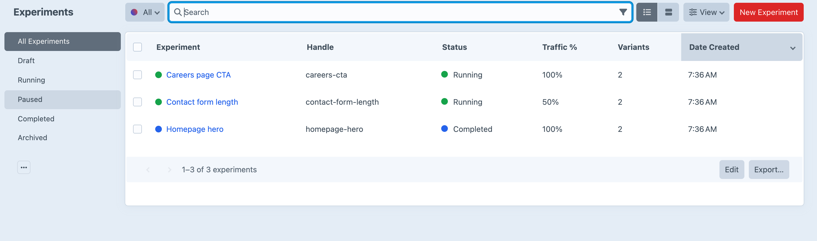Check the Homepage hero row checkbox
Viewport: 817px width, 241px height.
[137, 129]
